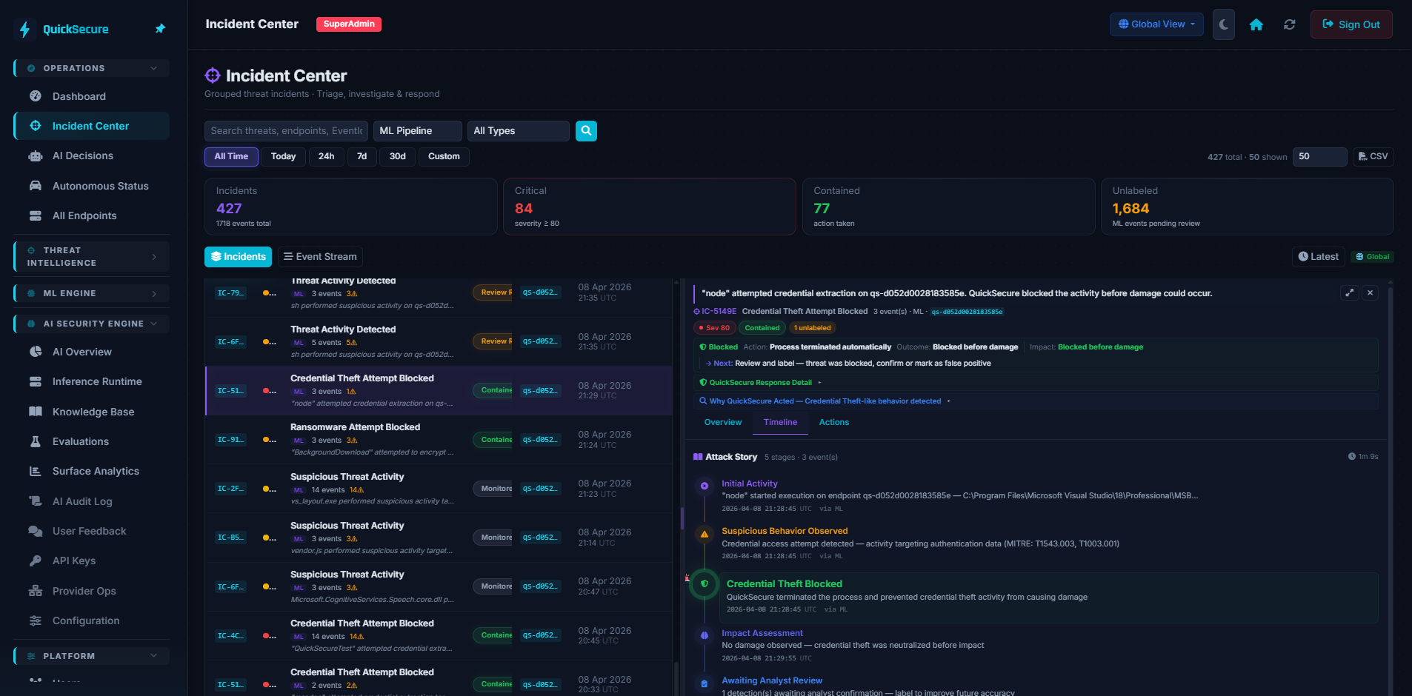Switch to the Actions tab
Screen dimensions: 1412x696
click(833, 422)
